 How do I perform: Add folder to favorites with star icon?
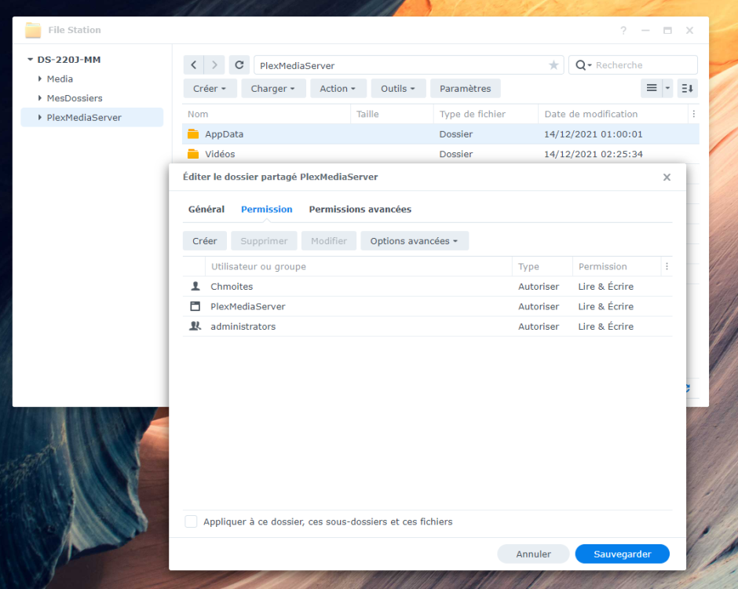coord(553,65)
